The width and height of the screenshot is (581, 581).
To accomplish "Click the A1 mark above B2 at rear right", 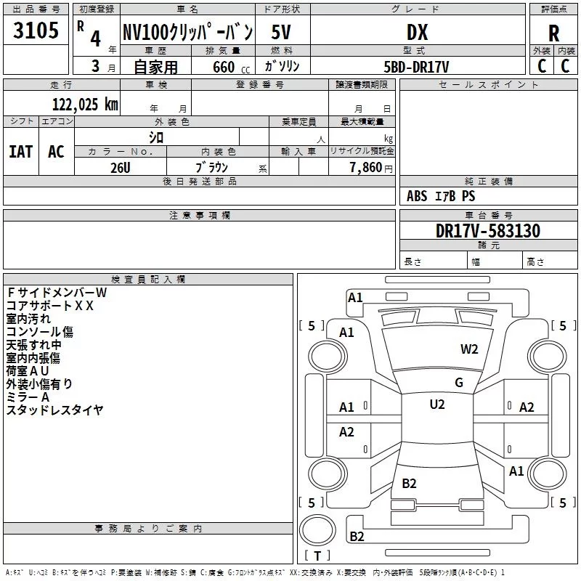I will click(516, 471).
